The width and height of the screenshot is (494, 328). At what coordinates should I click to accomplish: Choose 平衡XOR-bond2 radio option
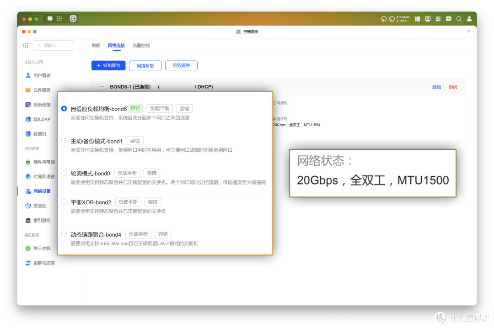(x=64, y=202)
